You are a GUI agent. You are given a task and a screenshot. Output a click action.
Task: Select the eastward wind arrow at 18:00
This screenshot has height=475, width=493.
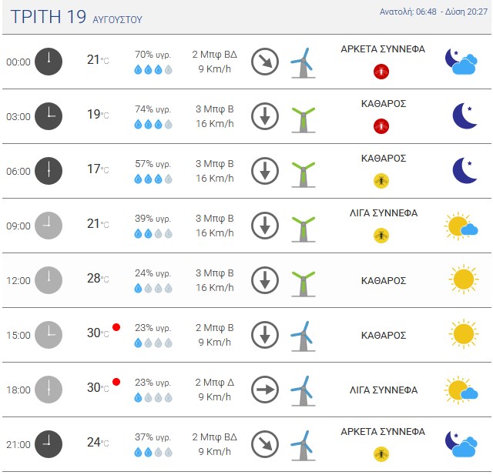click(265, 390)
